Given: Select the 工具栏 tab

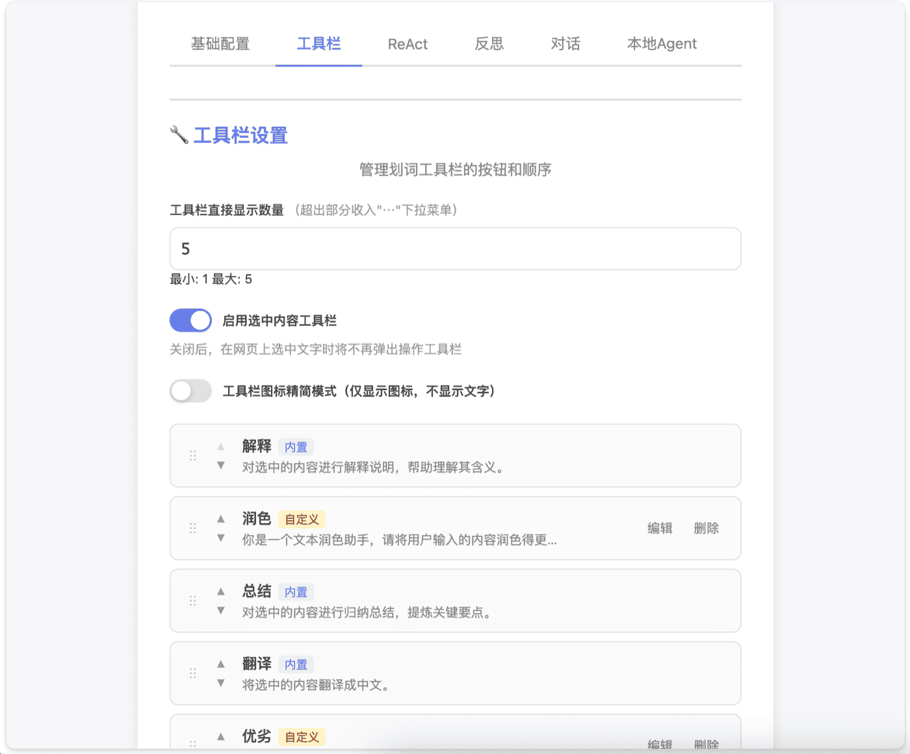Looking at the screenshot, I should click(x=318, y=44).
